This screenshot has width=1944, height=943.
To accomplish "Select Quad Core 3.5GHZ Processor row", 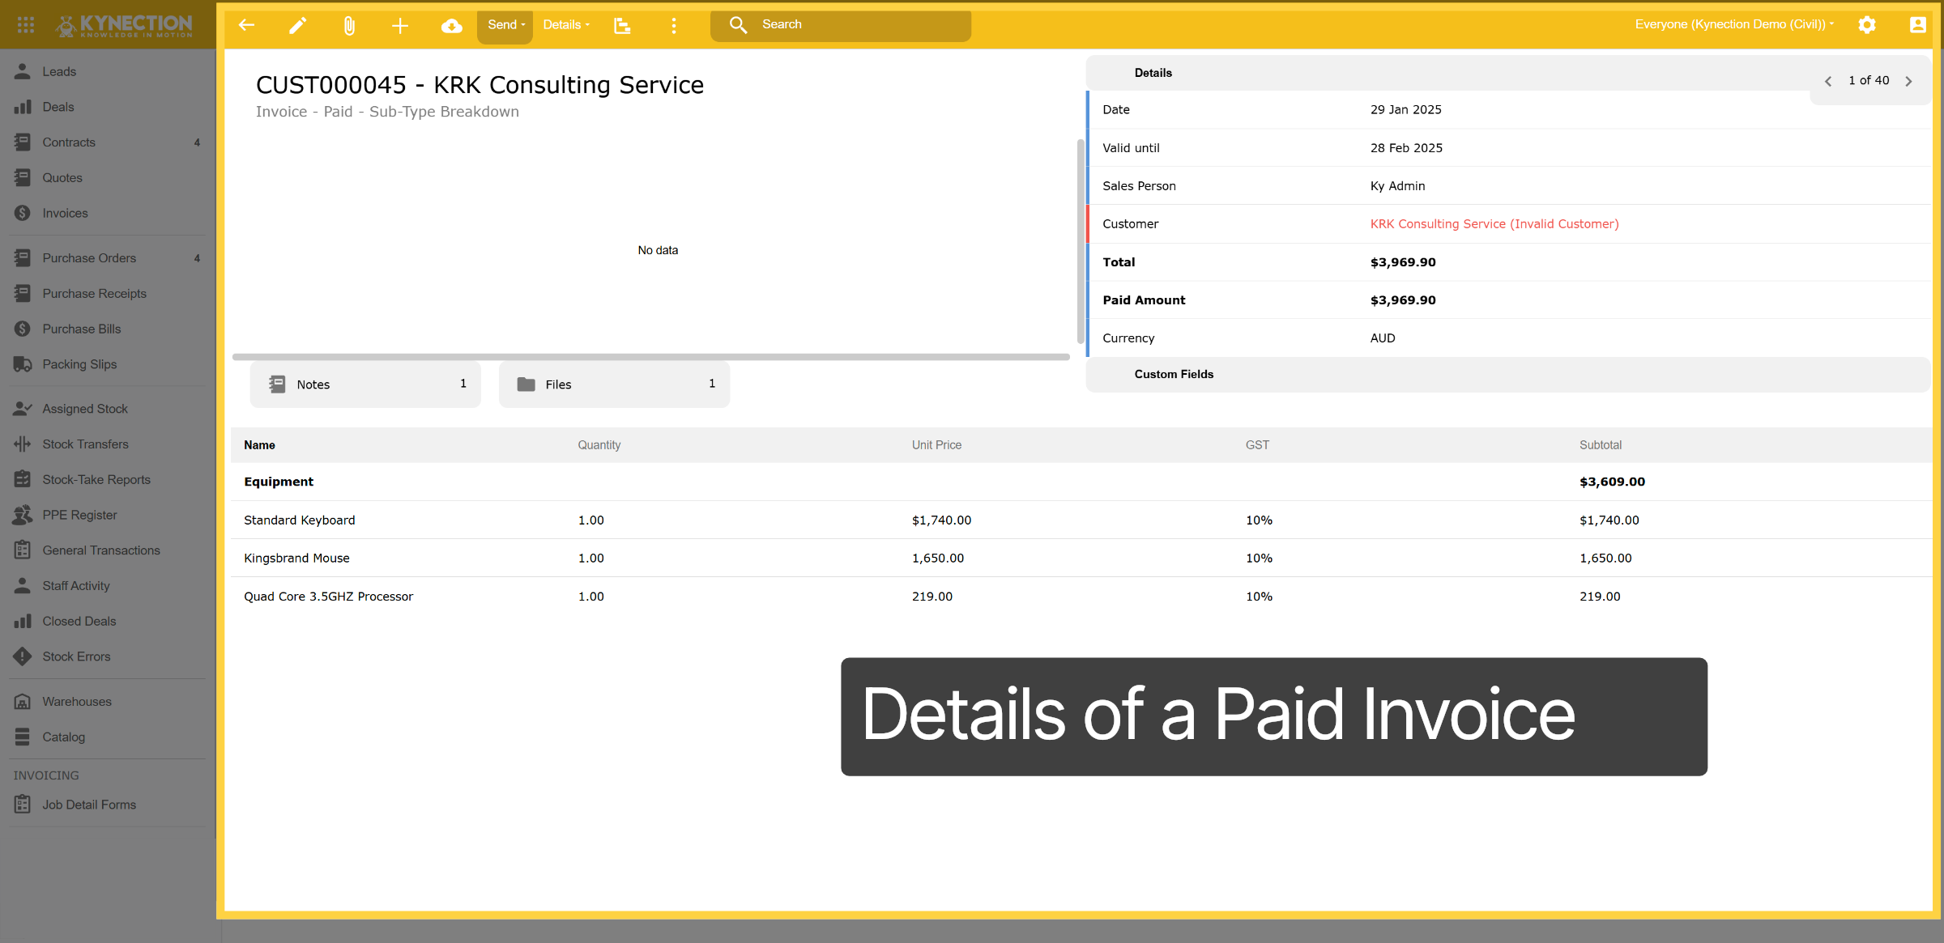I will (x=1081, y=597).
